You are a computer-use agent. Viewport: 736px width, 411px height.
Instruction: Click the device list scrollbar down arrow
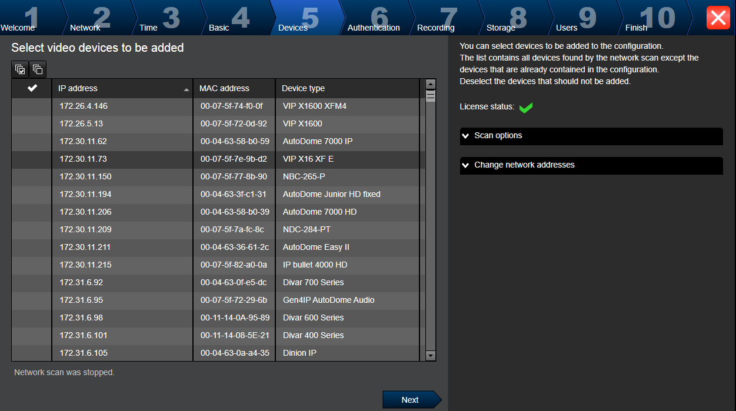point(431,355)
